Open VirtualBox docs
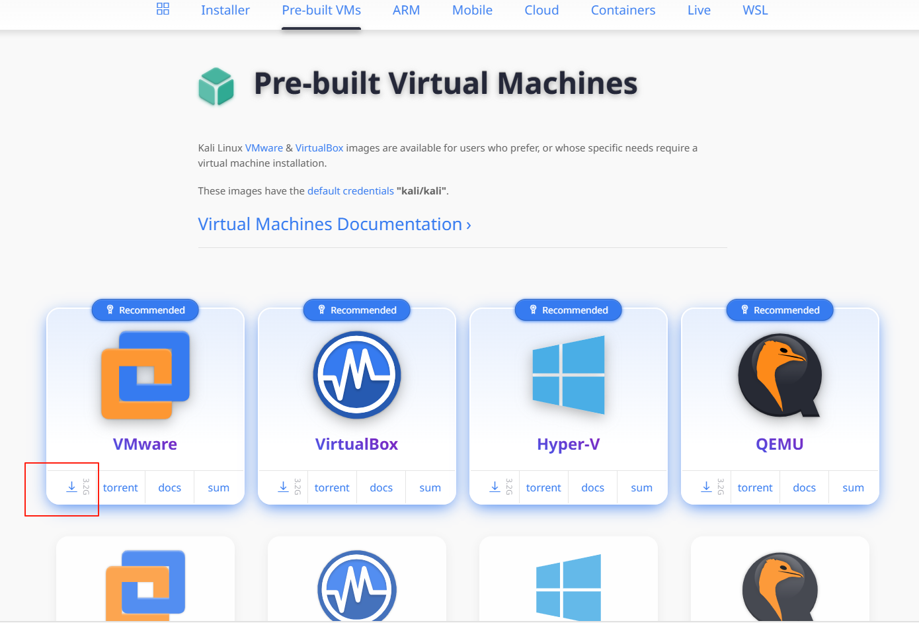 tap(381, 487)
